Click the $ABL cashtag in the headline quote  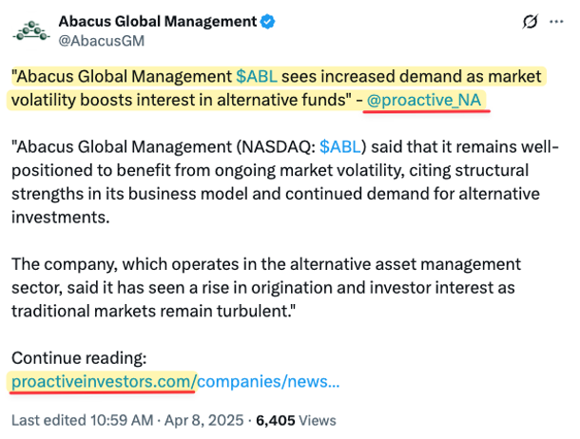point(257,77)
